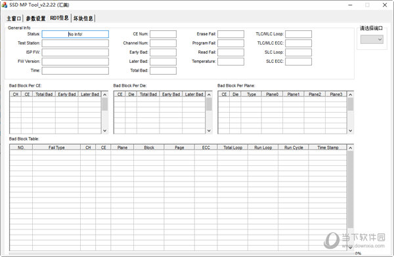Click the Run Loop column header
Viewport: 394px width, 257px height.
(x=263, y=148)
